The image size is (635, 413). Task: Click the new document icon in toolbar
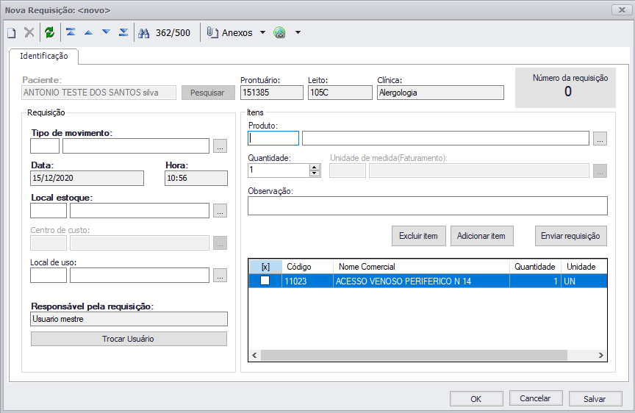click(x=12, y=33)
